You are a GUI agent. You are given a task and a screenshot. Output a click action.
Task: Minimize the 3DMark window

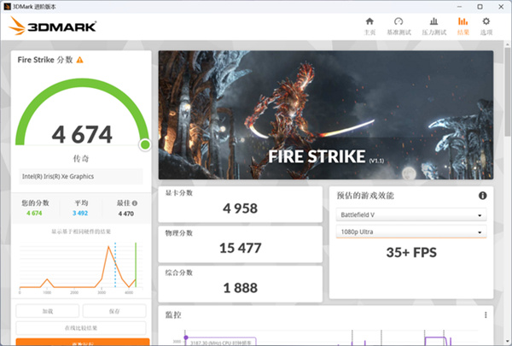pos(459,7)
